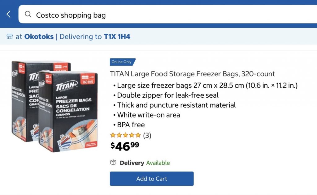This screenshot has height=195, width=317.
Task: Change delivery postal code T1X 1H4
Action: (115, 36)
